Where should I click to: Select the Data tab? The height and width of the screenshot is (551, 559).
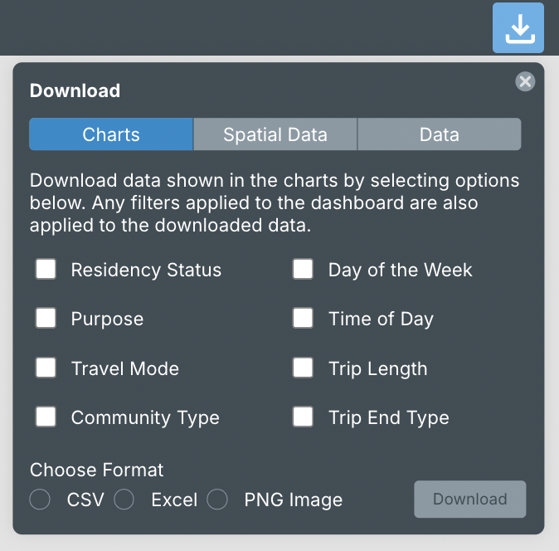pyautogui.click(x=440, y=134)
